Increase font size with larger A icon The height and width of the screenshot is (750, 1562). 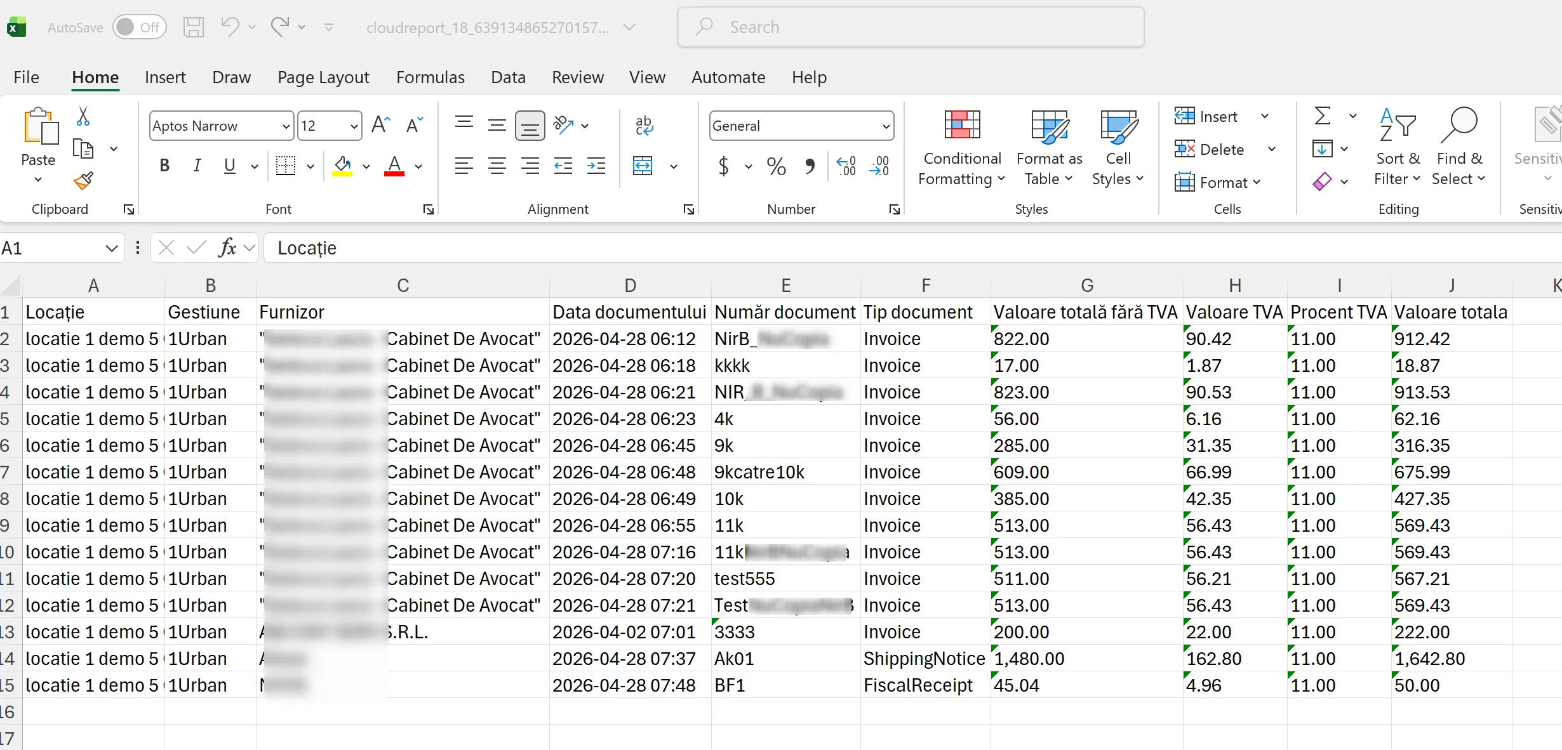(x=380, y=125)
